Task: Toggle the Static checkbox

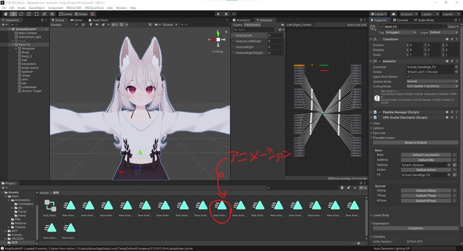Action: click(446, 27)
